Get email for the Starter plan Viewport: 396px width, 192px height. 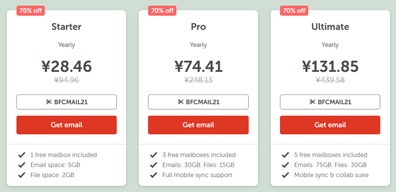coord(67,125)
